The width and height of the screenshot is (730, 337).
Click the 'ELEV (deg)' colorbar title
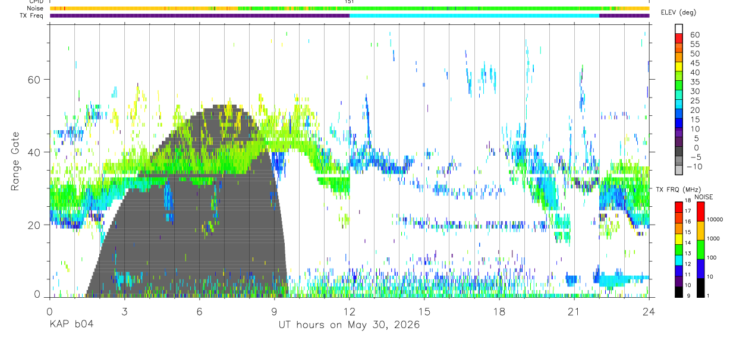coord(678,12)
